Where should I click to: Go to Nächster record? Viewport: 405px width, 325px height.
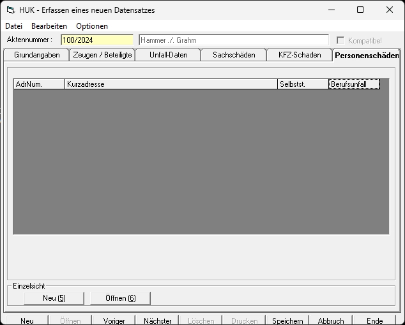point(157,321)
